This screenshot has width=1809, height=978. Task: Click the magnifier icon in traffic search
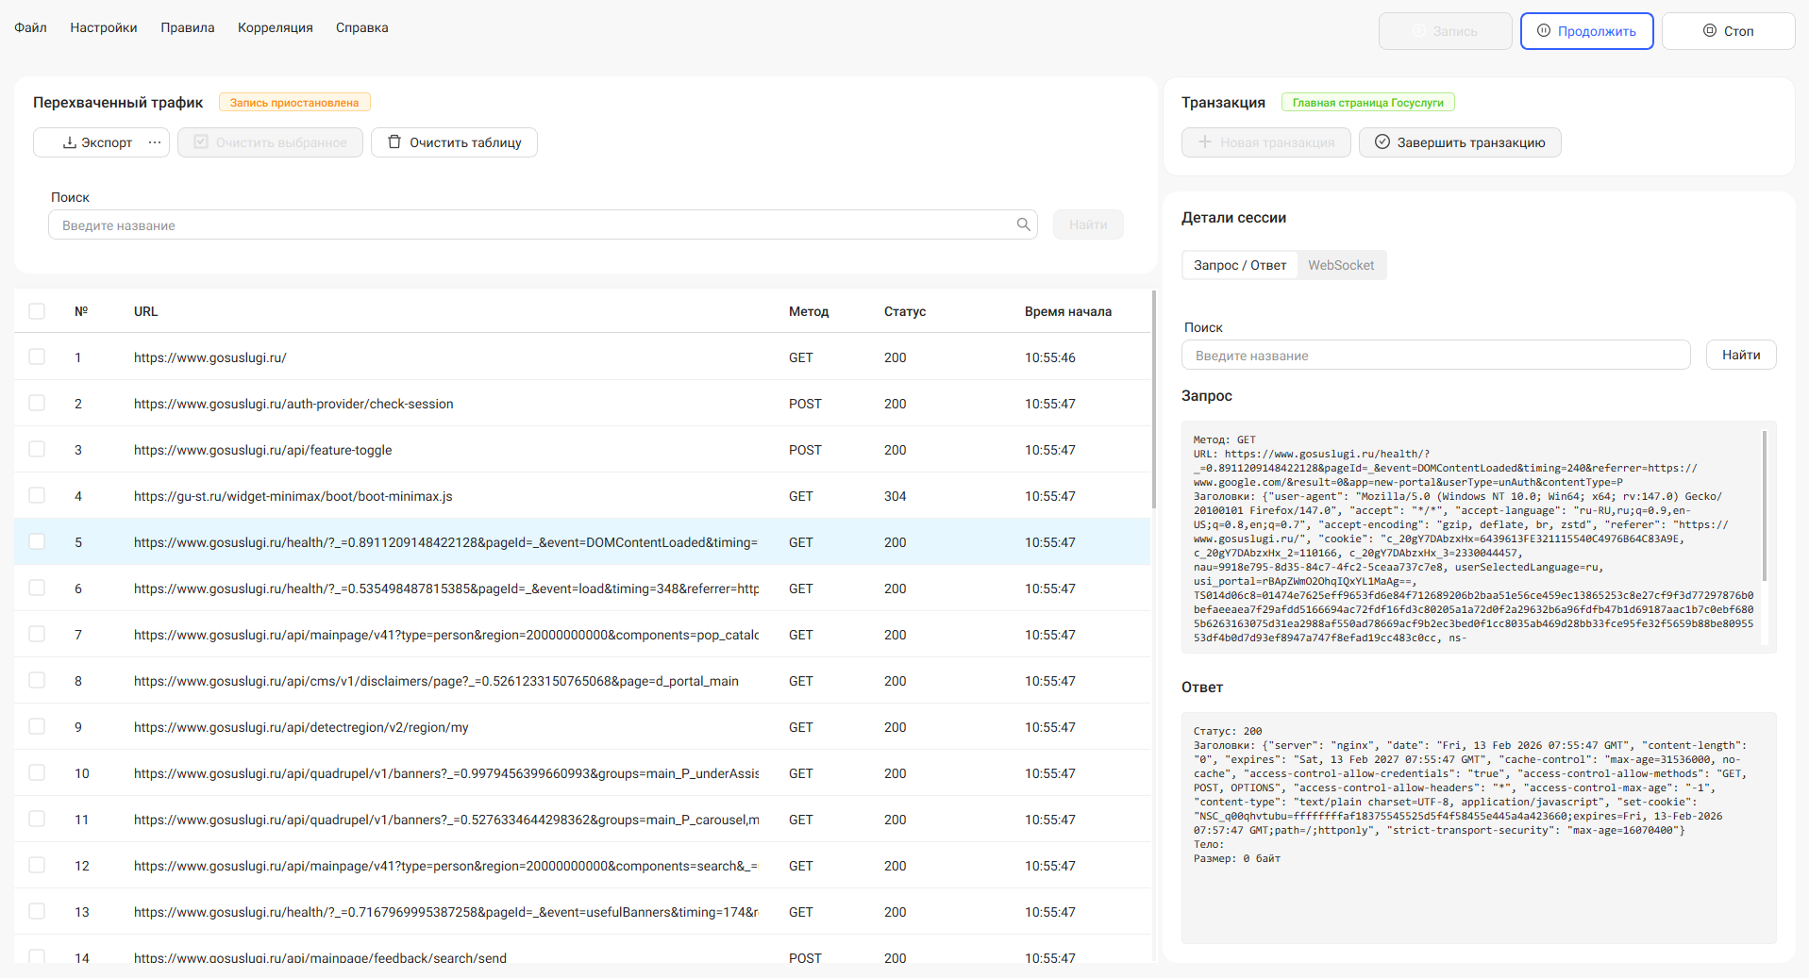click(1023, 224)
